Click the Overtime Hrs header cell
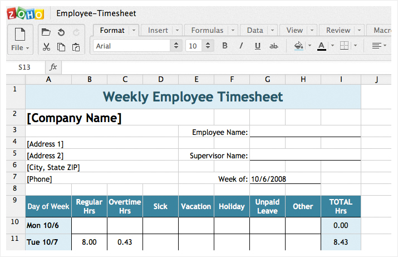398x257 pixels. (125, 206)
